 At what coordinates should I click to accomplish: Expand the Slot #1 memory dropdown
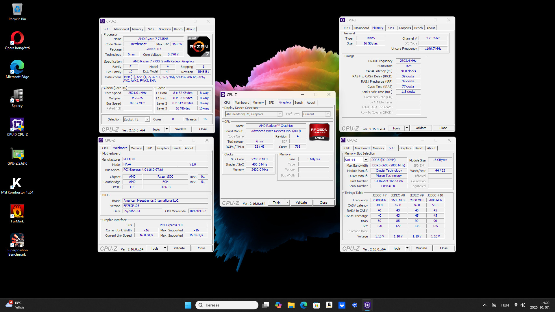(x=365, y=160)
